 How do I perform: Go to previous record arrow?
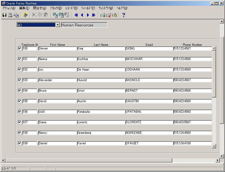(82, 15)
